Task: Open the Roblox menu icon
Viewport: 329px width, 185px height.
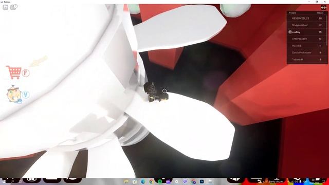Action: [6, 7]
